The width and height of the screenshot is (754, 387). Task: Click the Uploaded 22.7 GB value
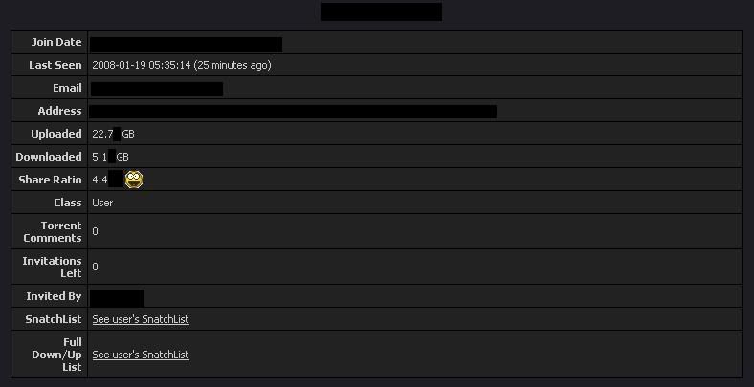click(113, 134)
